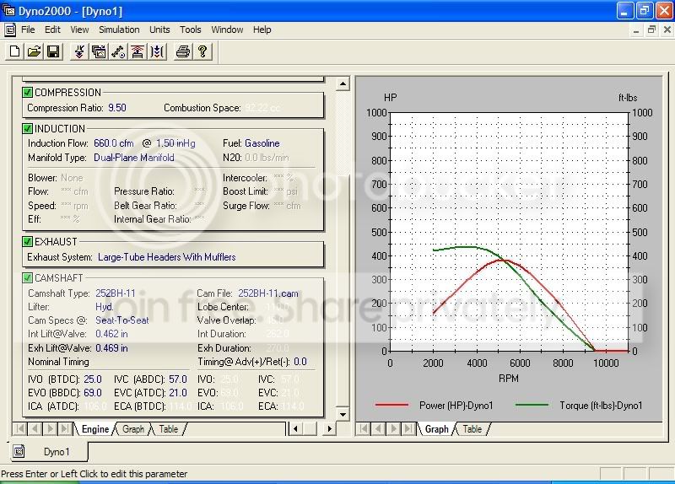Click the red Power (HP) legend line

391,405
